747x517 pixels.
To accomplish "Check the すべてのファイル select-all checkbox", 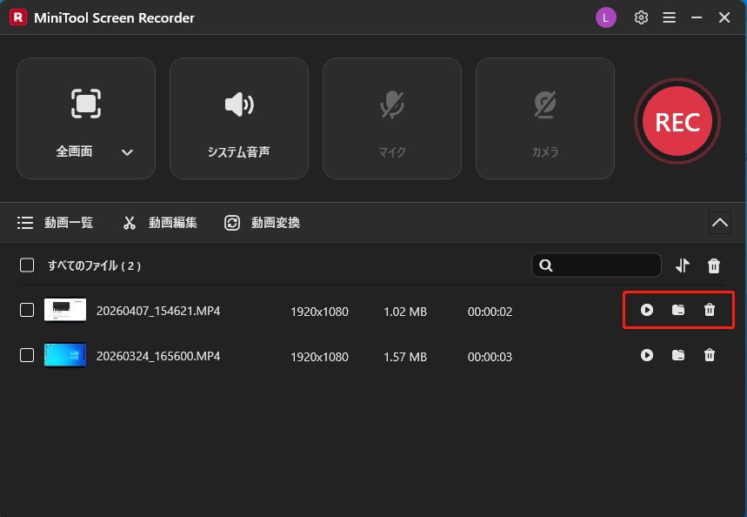I will point(27,265).
